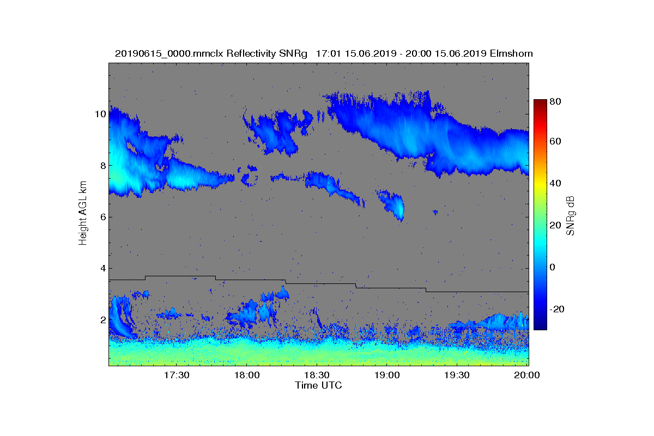The image size is (654, 436).
Task: Click the 10 km height tick label
Action: tap(100, 114)
